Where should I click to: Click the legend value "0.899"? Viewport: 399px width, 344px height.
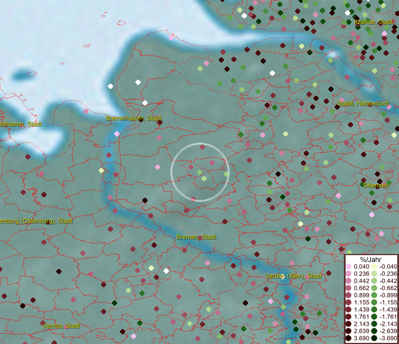[x=361, y=295]
